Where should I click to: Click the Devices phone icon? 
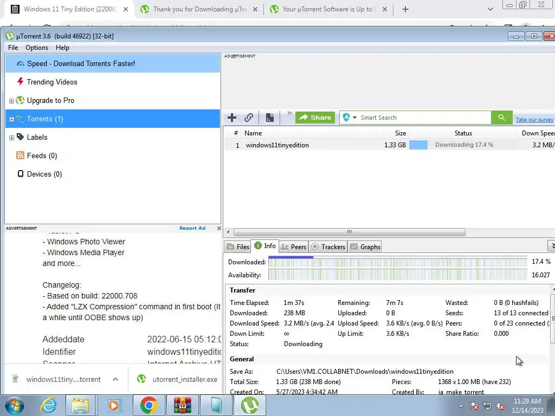pos(21,174)
